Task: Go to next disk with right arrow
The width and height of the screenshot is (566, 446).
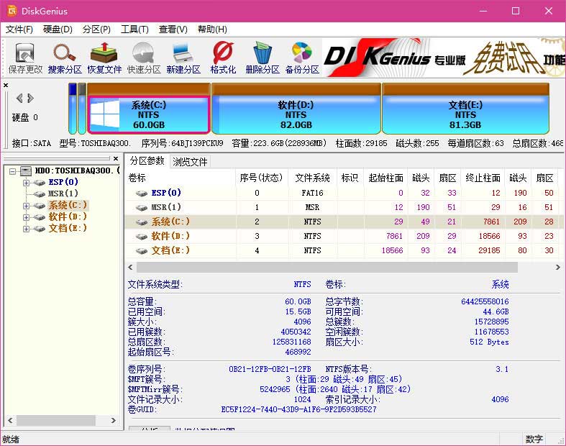Action: click(x=31, y=98)
